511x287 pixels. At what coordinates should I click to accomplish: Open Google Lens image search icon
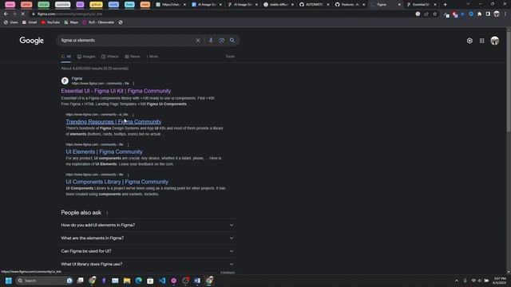[x=222, y=41]
